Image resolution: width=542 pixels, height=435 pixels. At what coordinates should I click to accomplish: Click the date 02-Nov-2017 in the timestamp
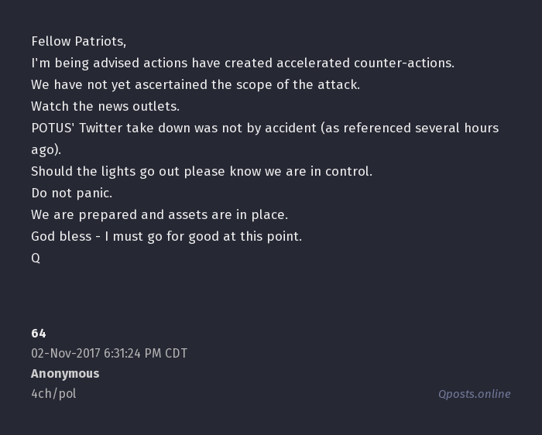pyautogui.click(x=65, y=354)
